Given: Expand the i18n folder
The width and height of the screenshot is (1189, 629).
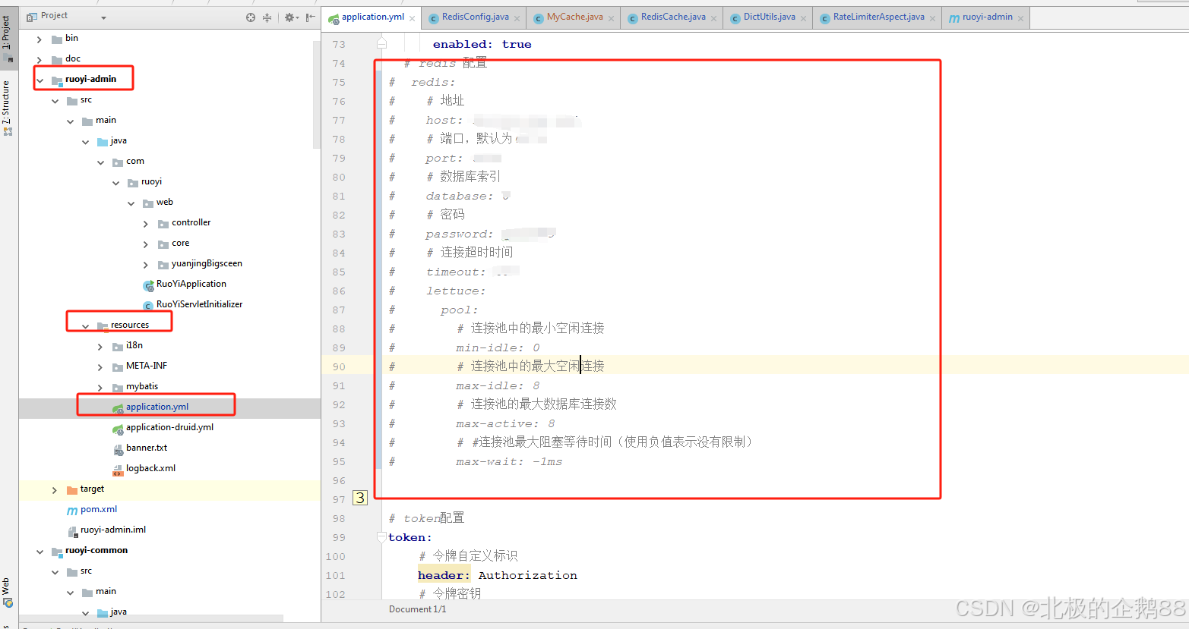Looking at the screenshot, I should click(x=100, y=346).
